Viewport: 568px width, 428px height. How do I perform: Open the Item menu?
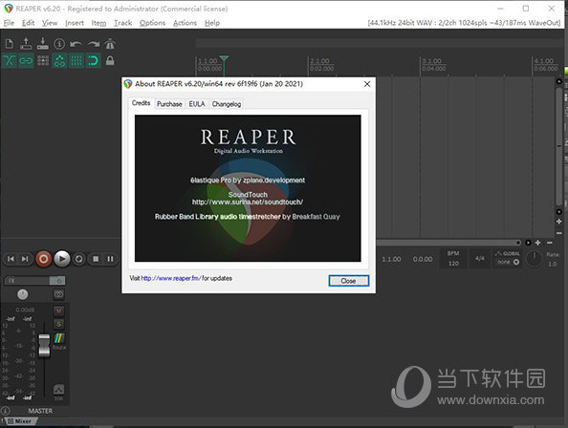[98, 23]
